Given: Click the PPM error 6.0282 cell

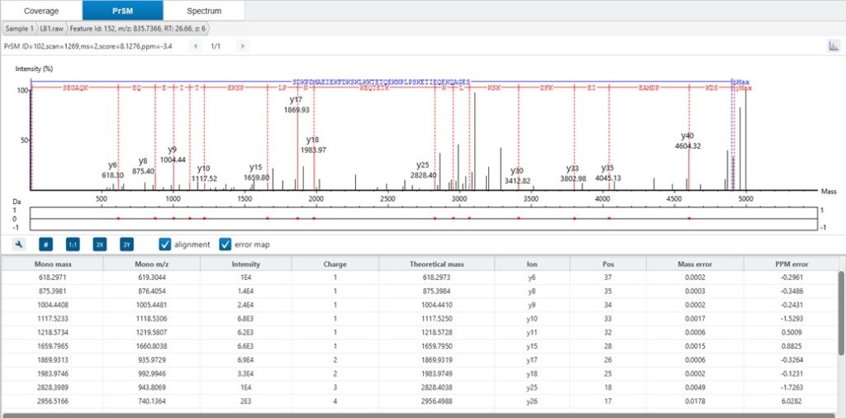Looking at the screenshot, I should click(x=791, y=401).
